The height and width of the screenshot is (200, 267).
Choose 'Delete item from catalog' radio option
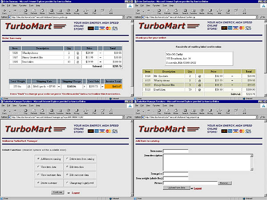(x=67, y=159)
